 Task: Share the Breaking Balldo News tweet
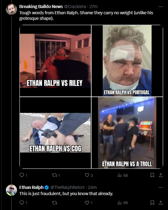pos(161,175)
